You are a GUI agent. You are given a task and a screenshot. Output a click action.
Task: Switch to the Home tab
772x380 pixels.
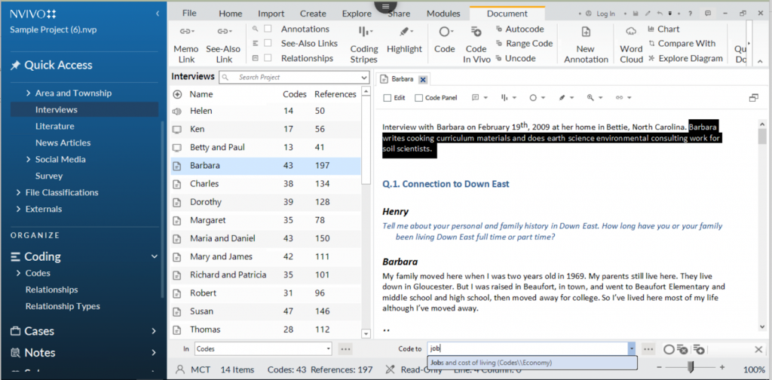point(231,14)
